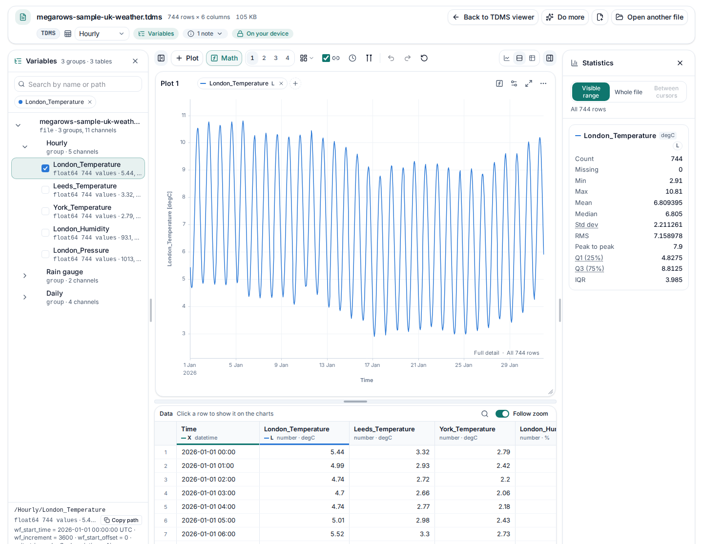Select the Whole file statistics tab
The height and width of the screenshot is (544, 703).
click(x=628, y=92)
